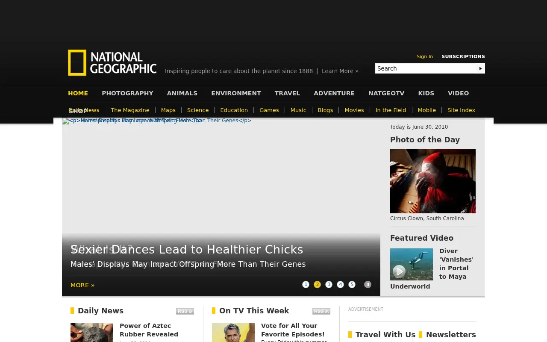Screen dimensions: 547x342
Task: Open the ANIMALS menu item
Action: point(182,93)
